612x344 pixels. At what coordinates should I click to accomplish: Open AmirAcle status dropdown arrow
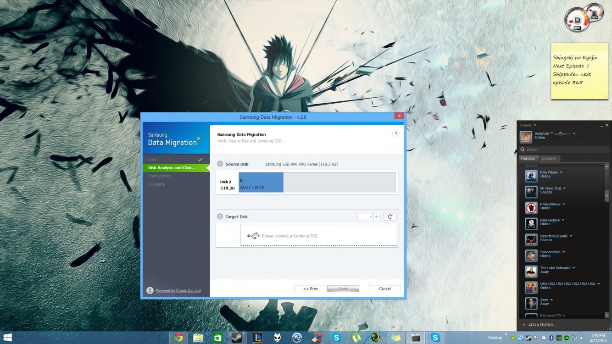click(x=574, y=133)
